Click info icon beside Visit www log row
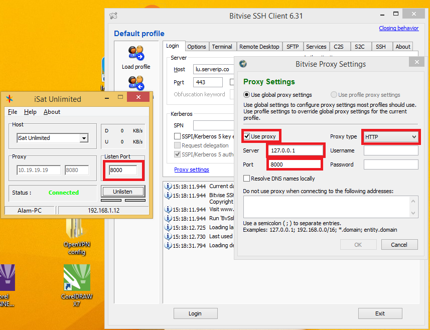 (168, 210)
